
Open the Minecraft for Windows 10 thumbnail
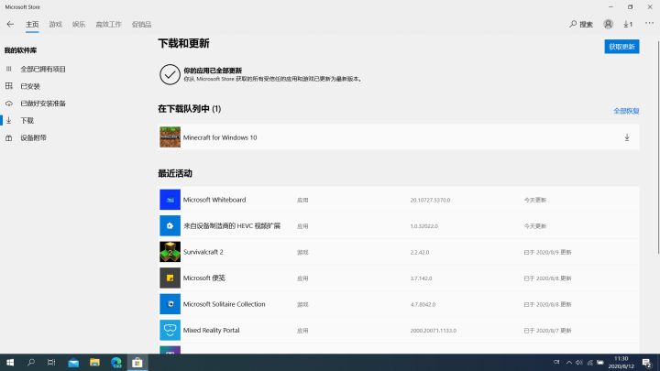click(x=170, y=137)
